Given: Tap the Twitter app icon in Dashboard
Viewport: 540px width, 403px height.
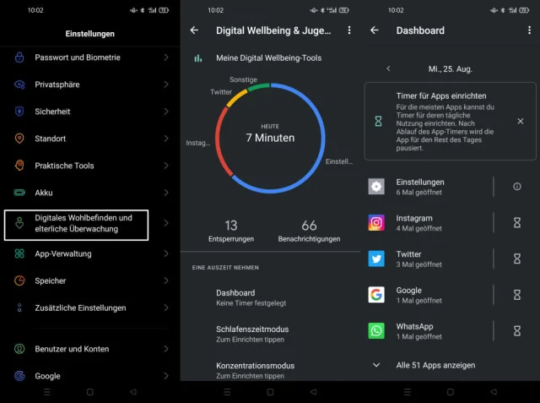Looking at the screenshot, I should pos(376,259).
